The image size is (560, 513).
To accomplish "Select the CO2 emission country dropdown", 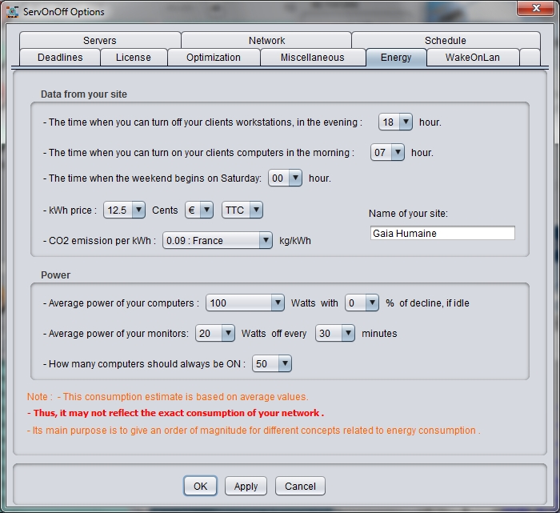I will coord(218,240).
